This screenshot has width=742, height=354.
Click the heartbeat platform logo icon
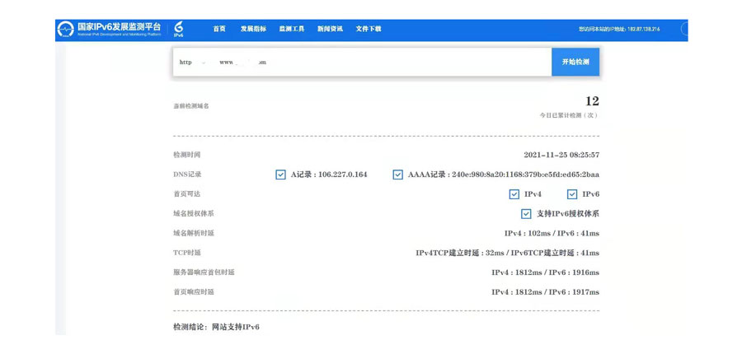point(66,30)
